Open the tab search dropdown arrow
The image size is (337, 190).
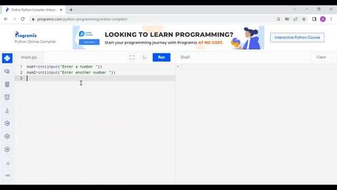[294, 9]
